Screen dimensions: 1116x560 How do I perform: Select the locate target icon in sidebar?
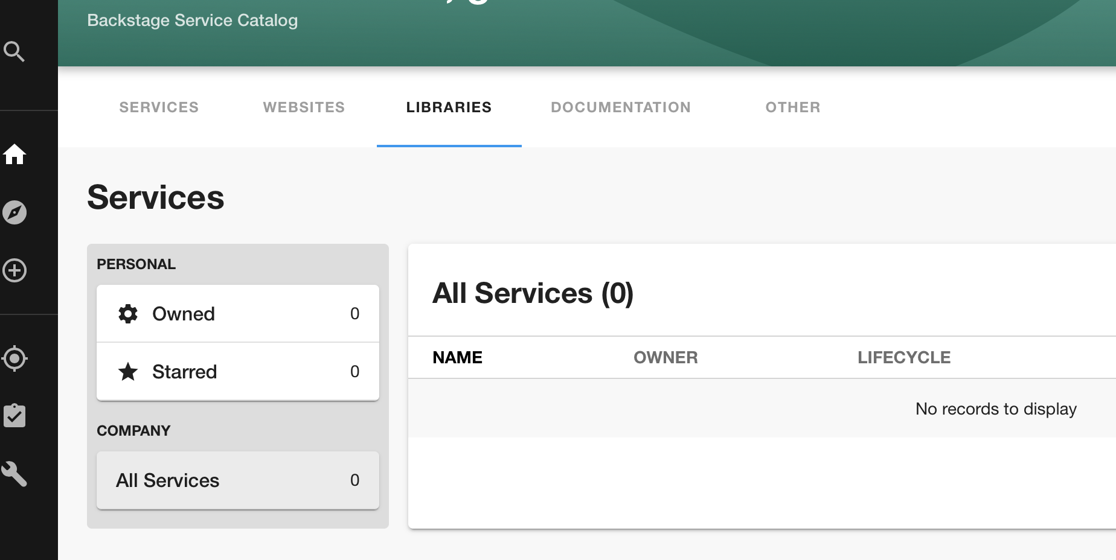point(14,358)
